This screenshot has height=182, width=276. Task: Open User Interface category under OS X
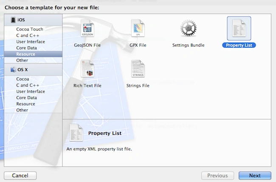pos(33,91)
